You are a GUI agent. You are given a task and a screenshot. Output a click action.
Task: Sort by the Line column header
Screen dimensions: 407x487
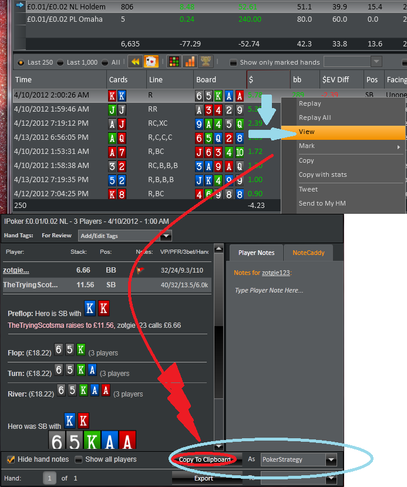pyautogui.click(x=170, y=79)
